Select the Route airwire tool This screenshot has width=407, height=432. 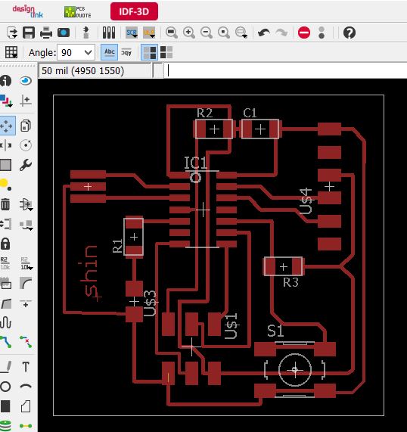pyautogui.click(x=5, y=342)
